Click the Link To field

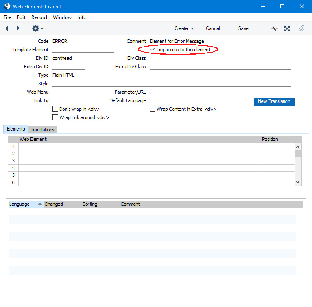click(69, 100)
